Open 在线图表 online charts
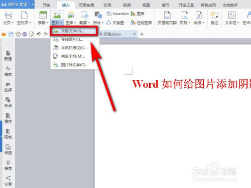 point(141,23)
